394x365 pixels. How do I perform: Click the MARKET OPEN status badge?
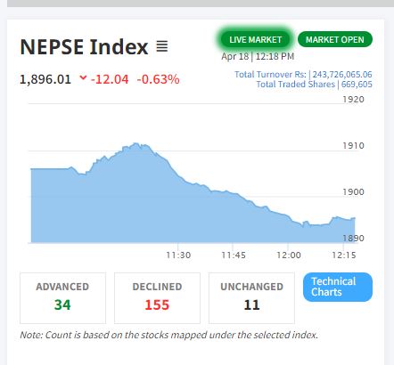(x=335, y=39)
